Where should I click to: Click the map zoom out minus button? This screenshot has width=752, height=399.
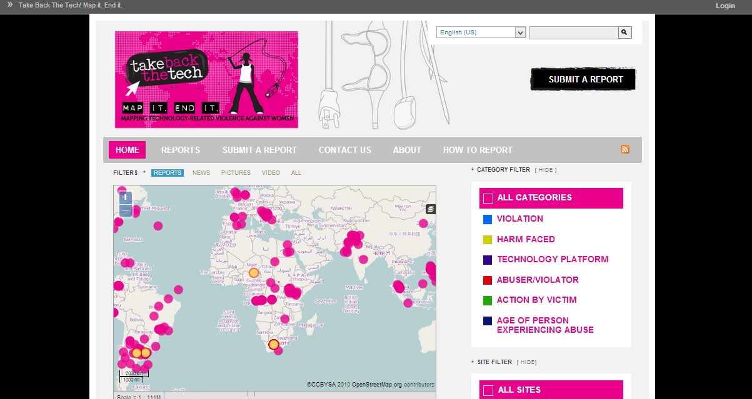pos(126,210)
